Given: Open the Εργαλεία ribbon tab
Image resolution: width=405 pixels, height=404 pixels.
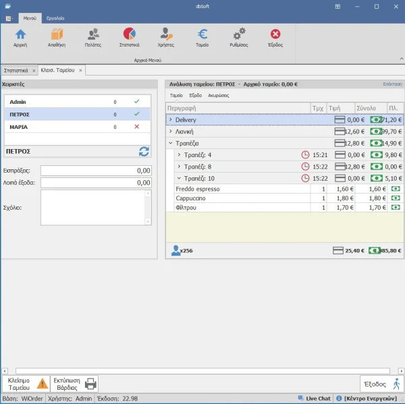Looking at the screenshot, I should pos(57,18).
